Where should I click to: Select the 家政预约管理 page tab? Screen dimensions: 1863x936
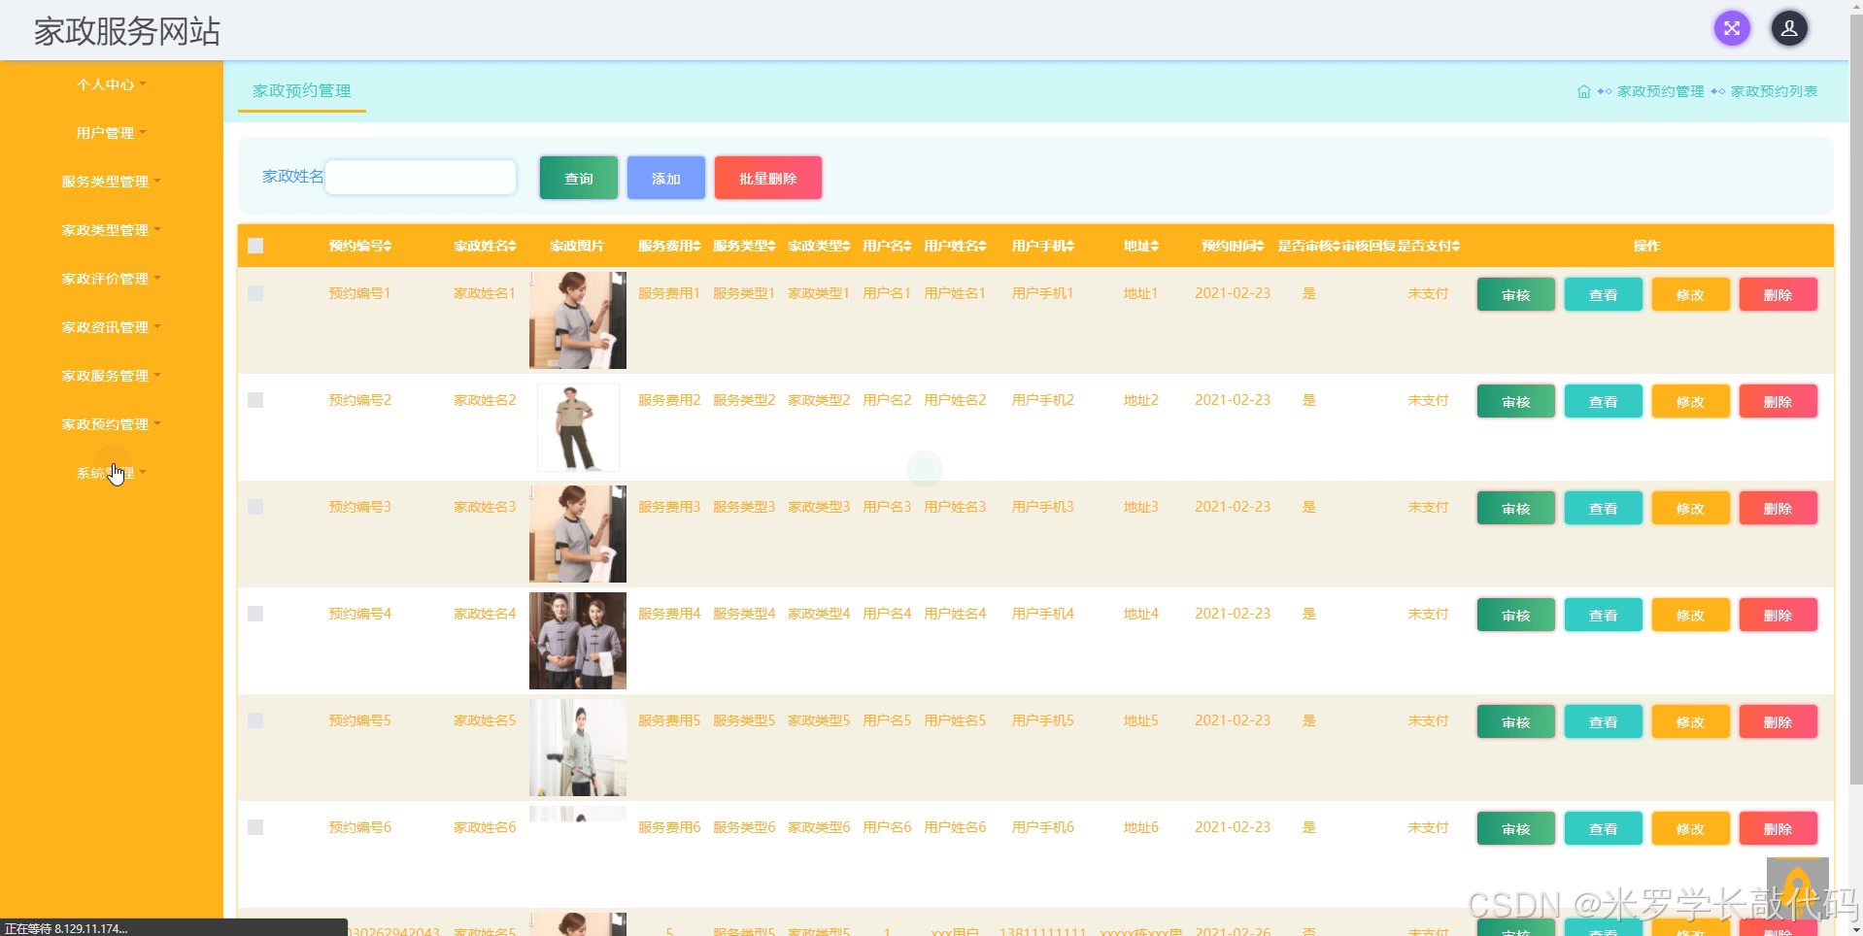pyautogui.click(x=301, y=91)
